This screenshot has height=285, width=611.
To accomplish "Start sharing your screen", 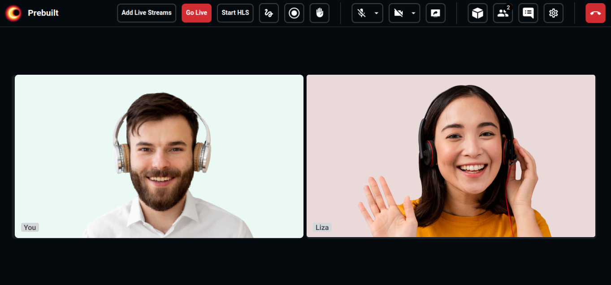I will (435, 13).
